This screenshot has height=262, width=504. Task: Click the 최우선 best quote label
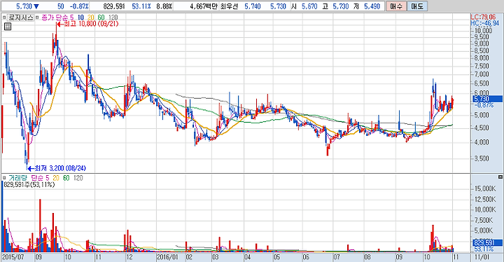tap(229, 6)
